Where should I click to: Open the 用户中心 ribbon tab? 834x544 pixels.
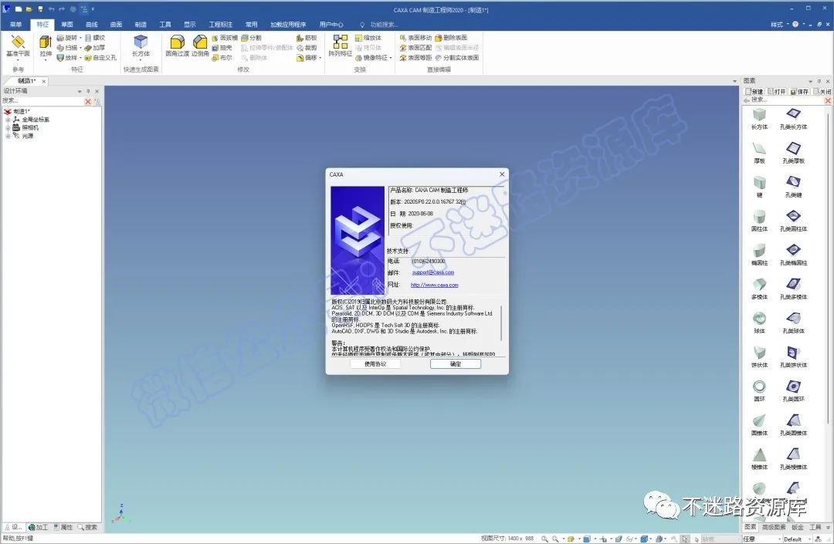(331, 25)
